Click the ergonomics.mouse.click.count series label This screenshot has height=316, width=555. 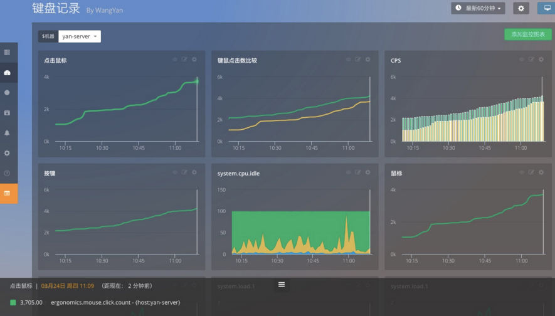[x=115, y=303]
